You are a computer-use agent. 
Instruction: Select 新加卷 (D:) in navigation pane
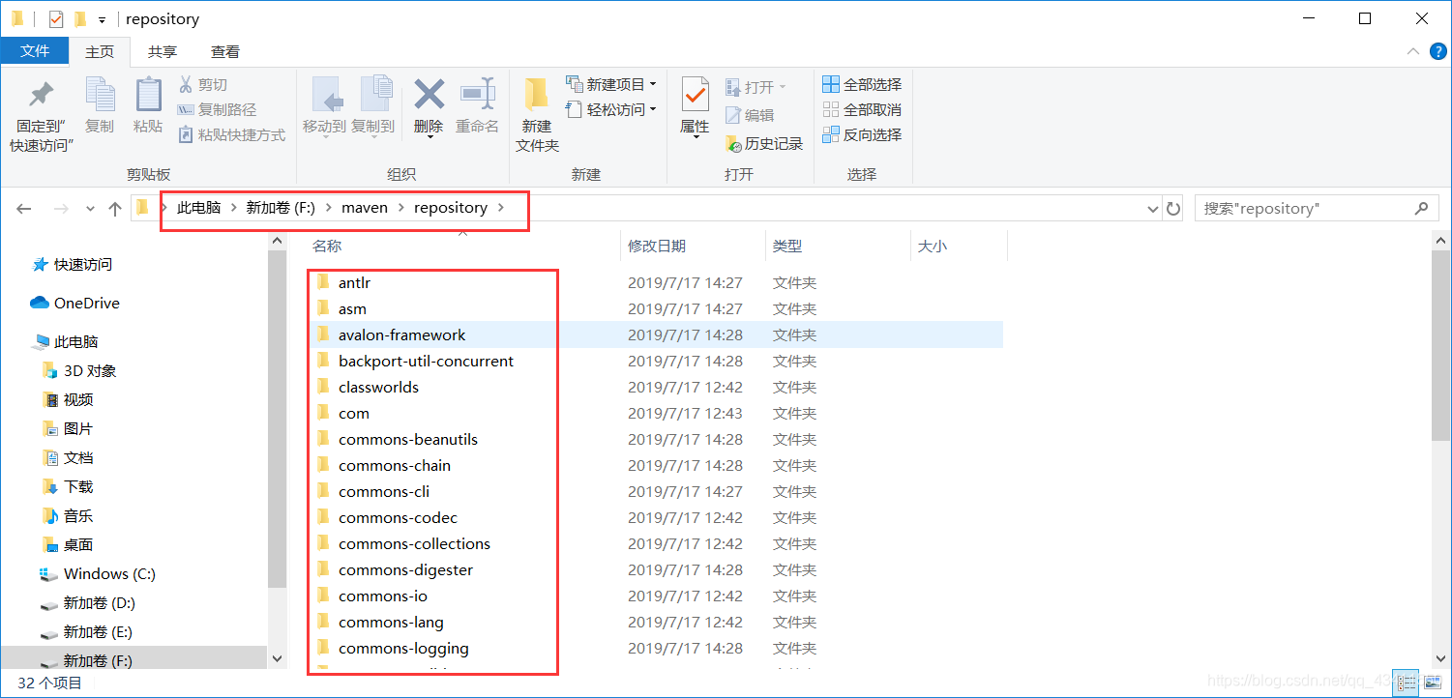pos(87,603)
